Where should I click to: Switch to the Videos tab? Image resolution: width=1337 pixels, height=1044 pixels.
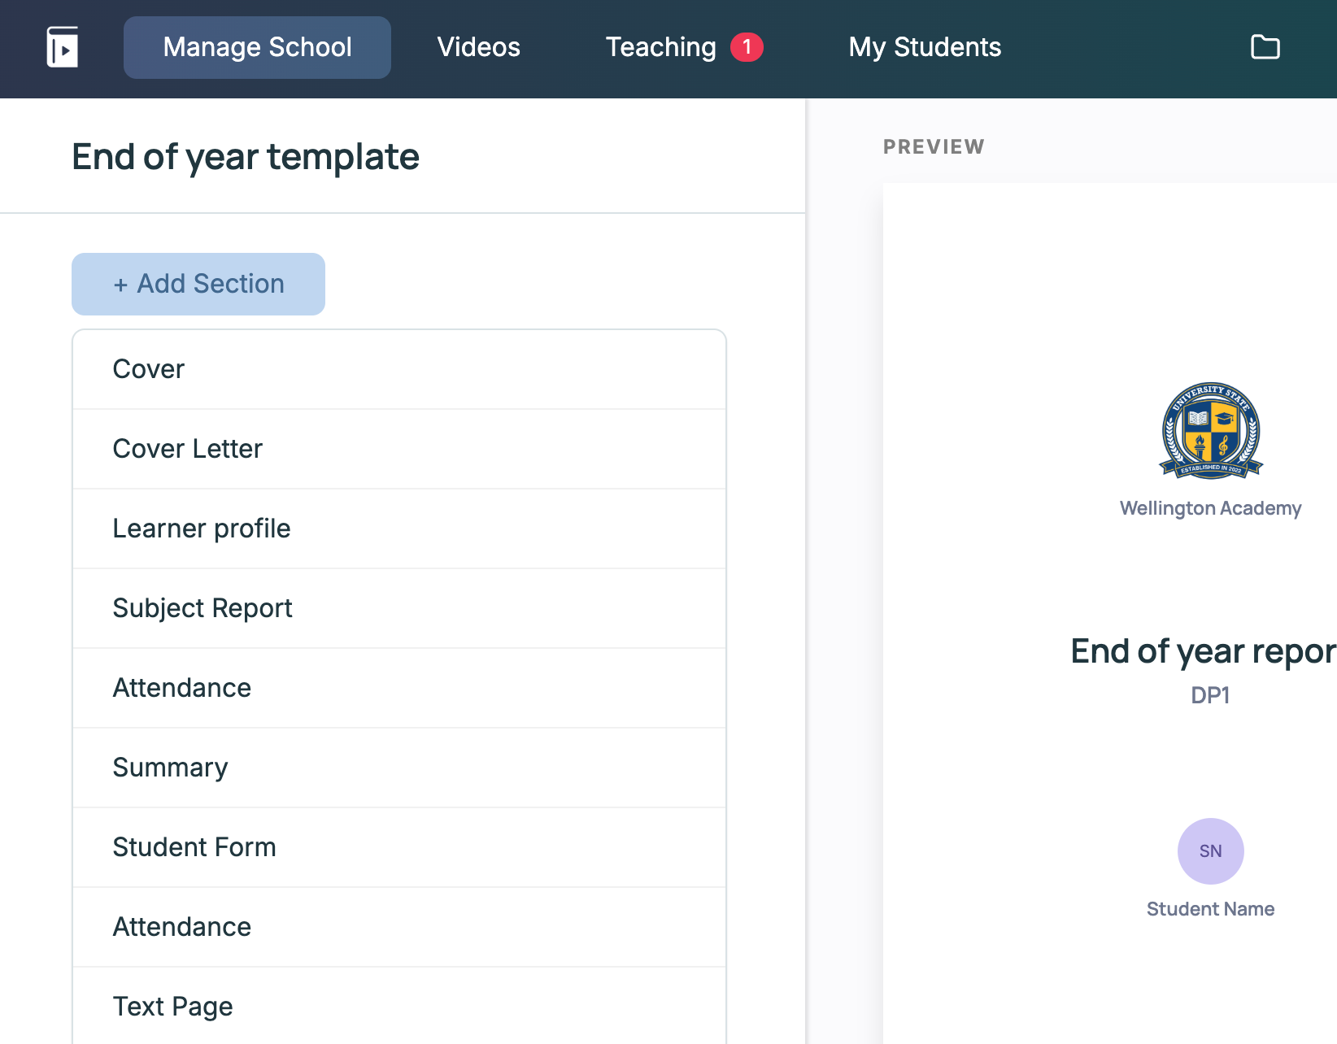click(478, 47)
